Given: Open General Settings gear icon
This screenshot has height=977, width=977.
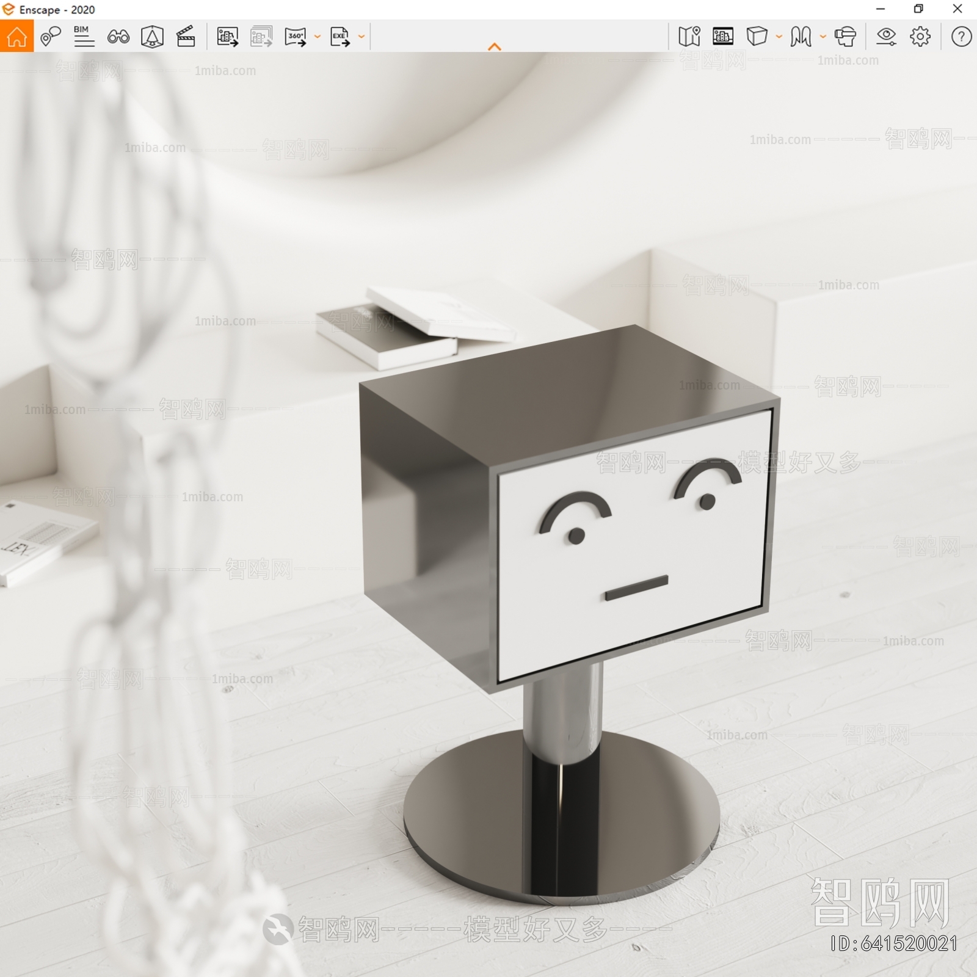Looking at the screenshot, I should click(x=920, y=37).
